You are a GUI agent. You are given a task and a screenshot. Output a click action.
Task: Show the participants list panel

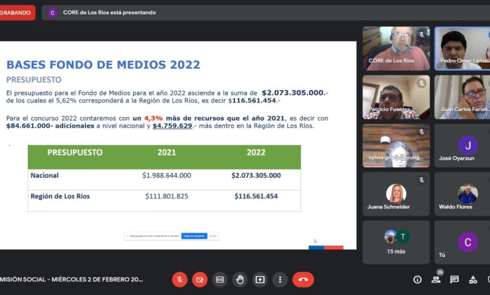pyautogui.click(x=436, y=280)
